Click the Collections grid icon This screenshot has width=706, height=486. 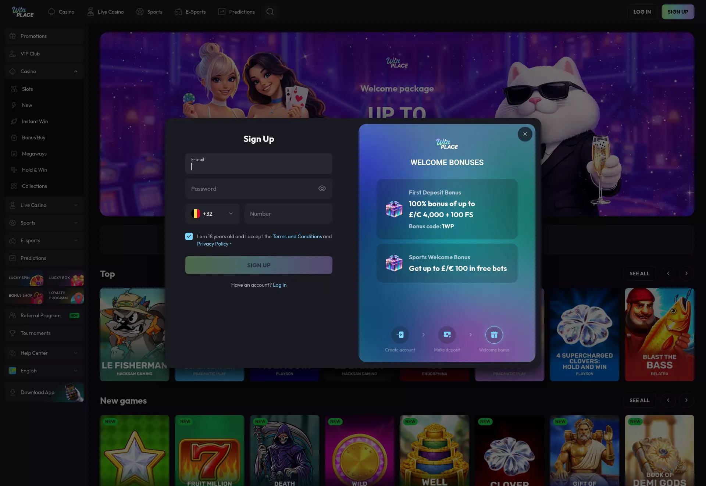pos(14,186)
